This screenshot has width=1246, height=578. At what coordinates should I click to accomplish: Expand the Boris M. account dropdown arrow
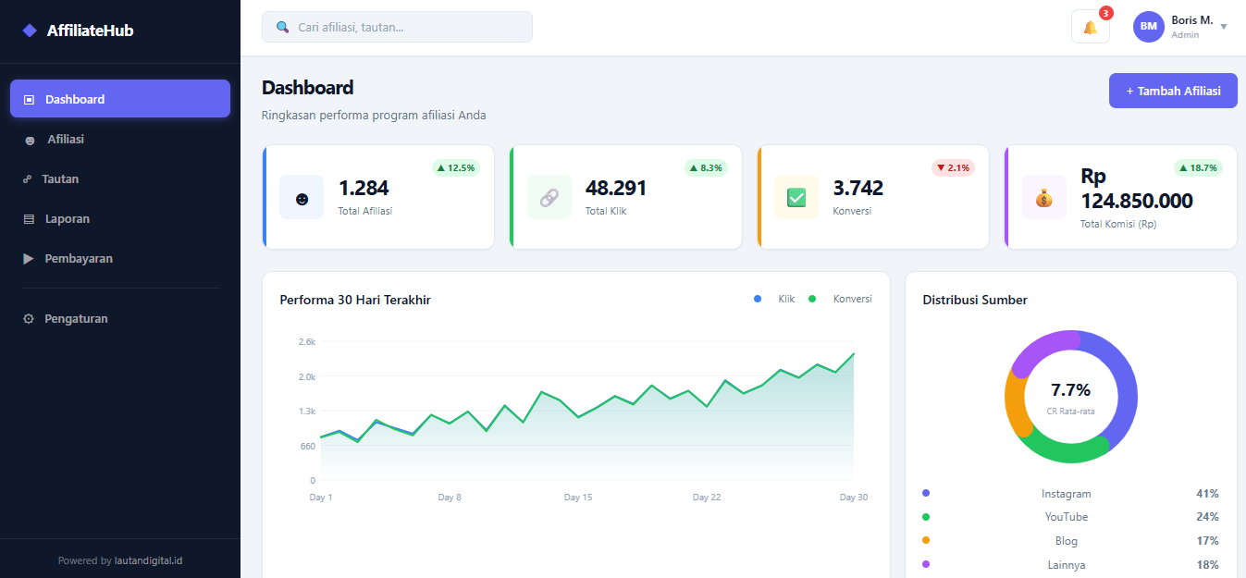tap(1224, 27)
